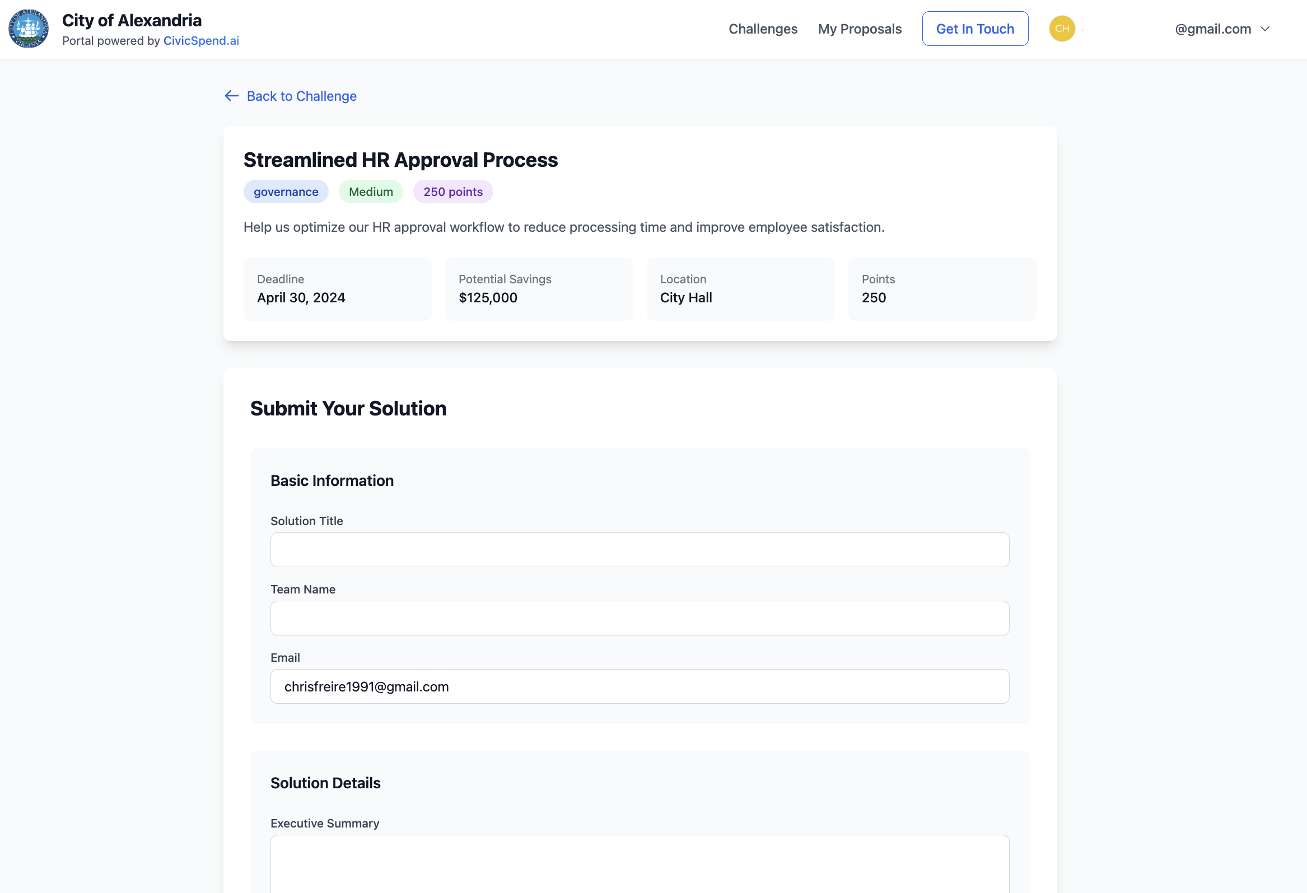
Task: Click the Deadline April 30 card
Action: coord(338,289)
